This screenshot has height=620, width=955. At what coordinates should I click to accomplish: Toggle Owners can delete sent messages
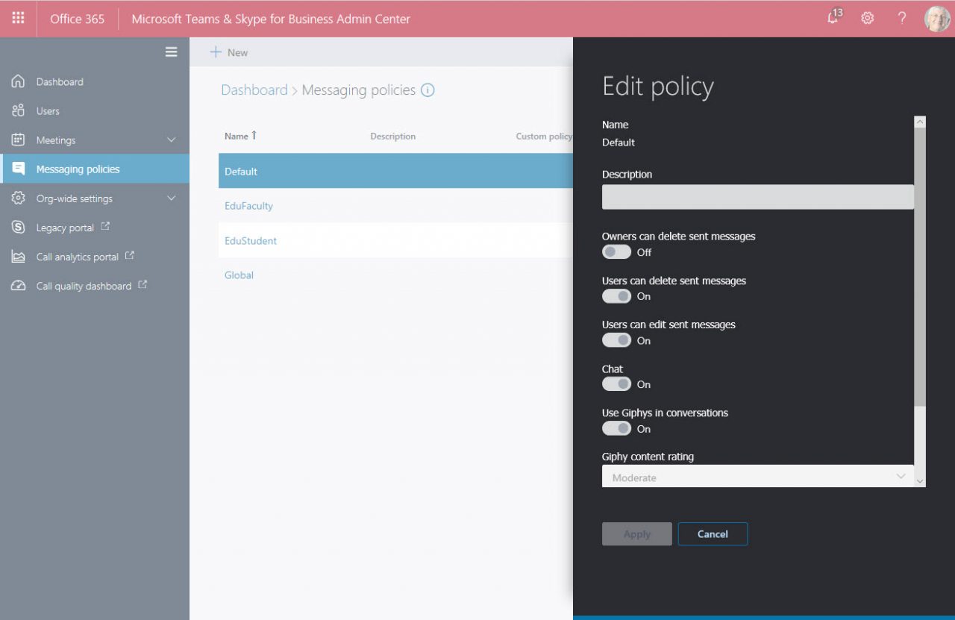click(x=616, y=252)
